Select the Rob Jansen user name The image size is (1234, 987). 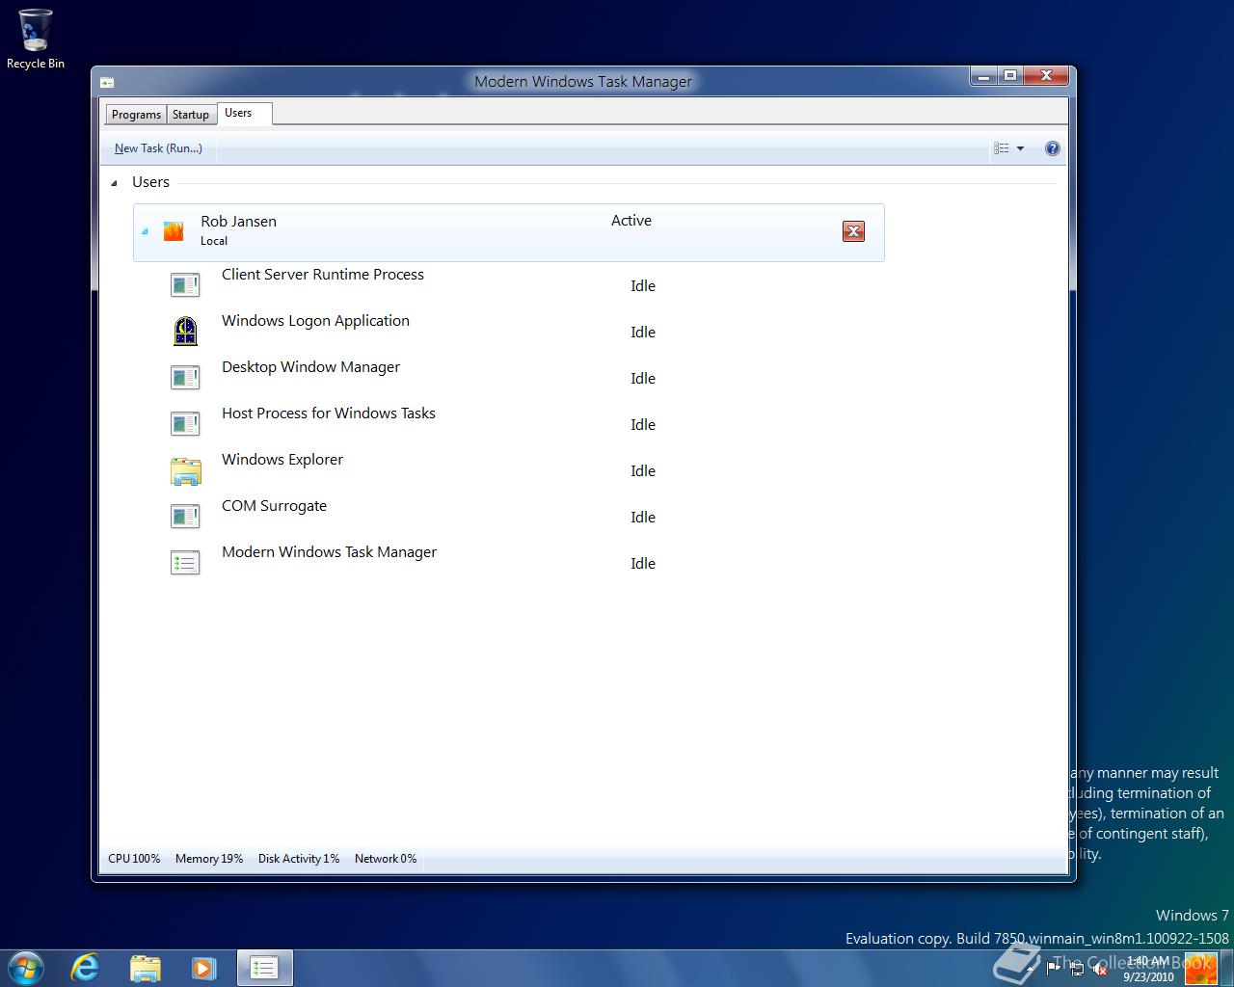[x=238, y=222]
